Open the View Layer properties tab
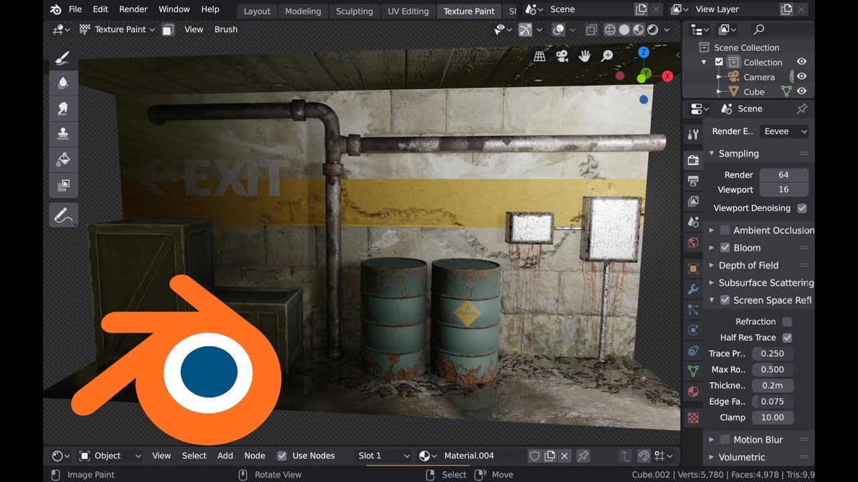858x482 pixels. tap(693, 202)
